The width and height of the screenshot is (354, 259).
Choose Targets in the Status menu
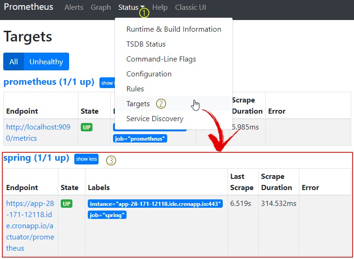click(174, 103)
